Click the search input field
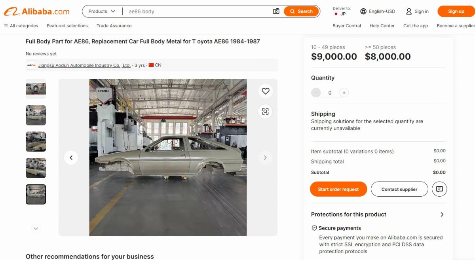 click(x=198, y=11)
